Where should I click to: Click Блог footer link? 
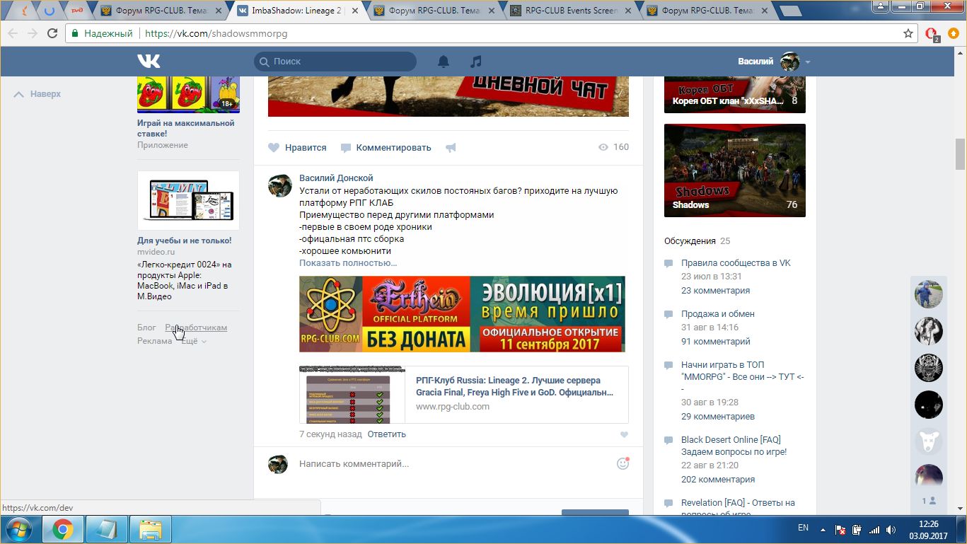(x=146, y=328)
